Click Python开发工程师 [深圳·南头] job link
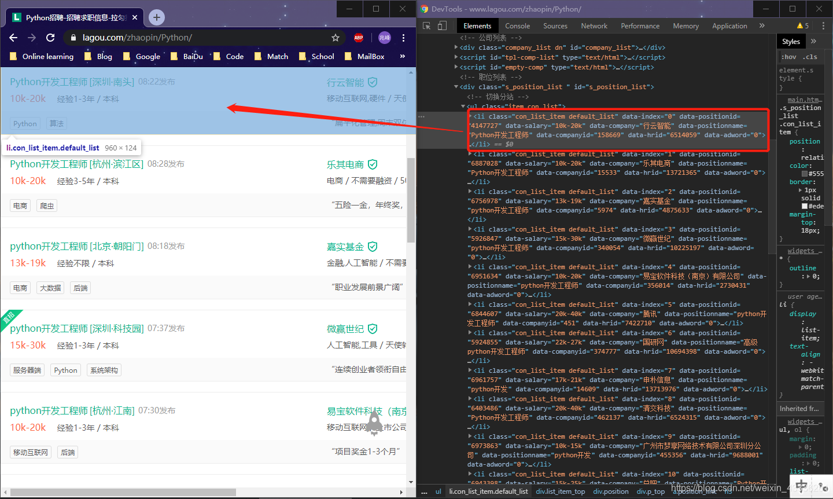833x499 pixels. pos(72,82)
